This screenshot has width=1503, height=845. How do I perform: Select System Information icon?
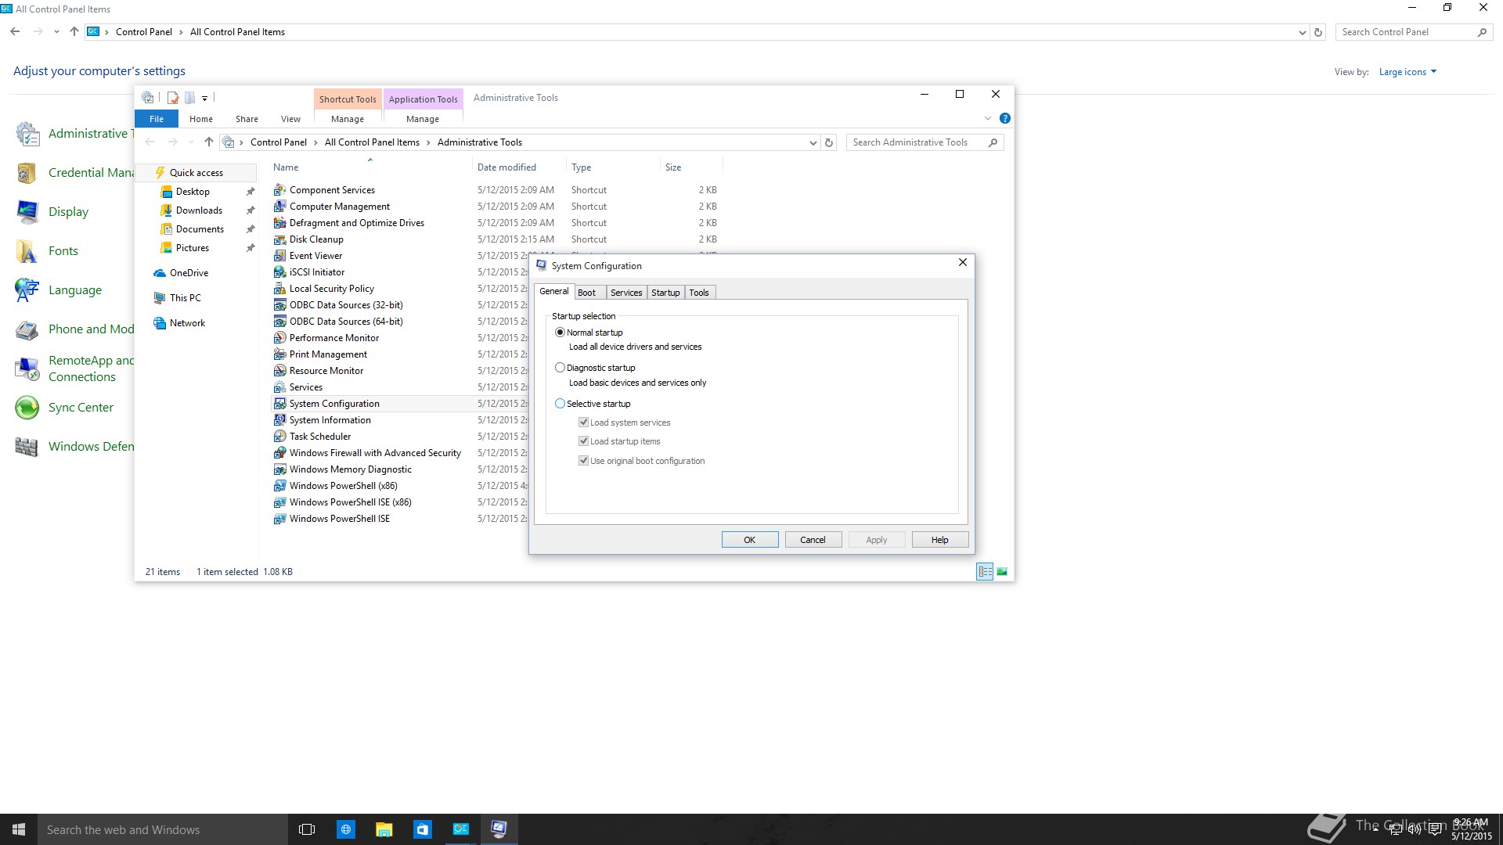279,420
